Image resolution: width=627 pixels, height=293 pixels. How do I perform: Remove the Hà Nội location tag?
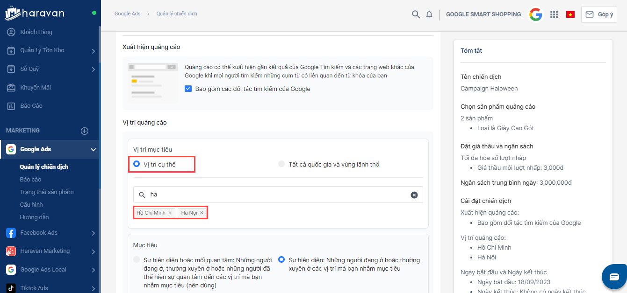tap(202, 213)
